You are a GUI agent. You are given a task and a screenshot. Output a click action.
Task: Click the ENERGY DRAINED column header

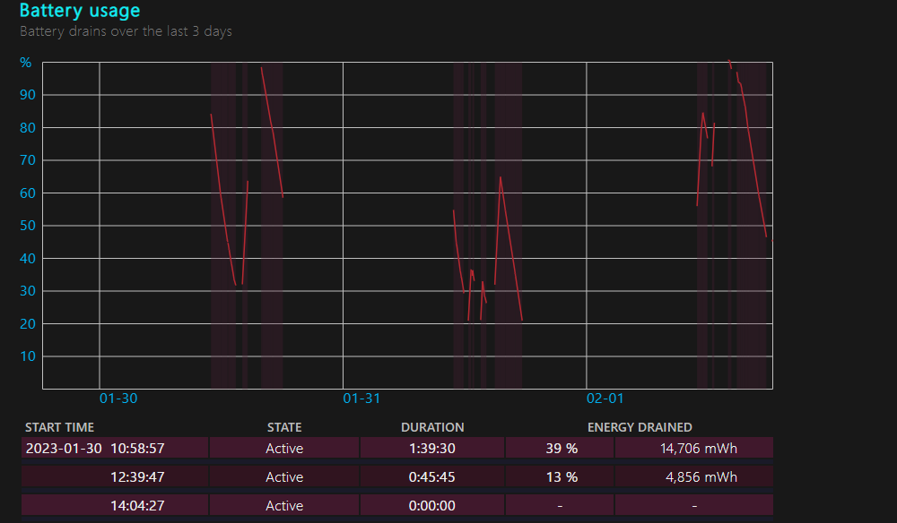pos(640,427)
